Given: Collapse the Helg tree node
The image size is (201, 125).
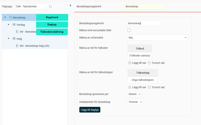Looking at the screenshot, I should click(x=8, y=39).
